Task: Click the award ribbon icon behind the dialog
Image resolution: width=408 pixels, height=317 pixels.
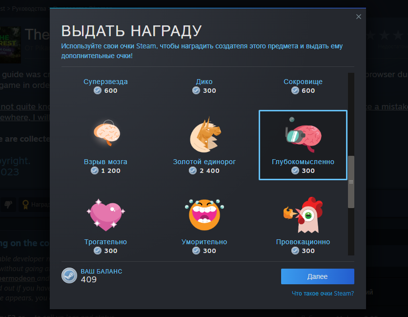Action: point(25,205)
